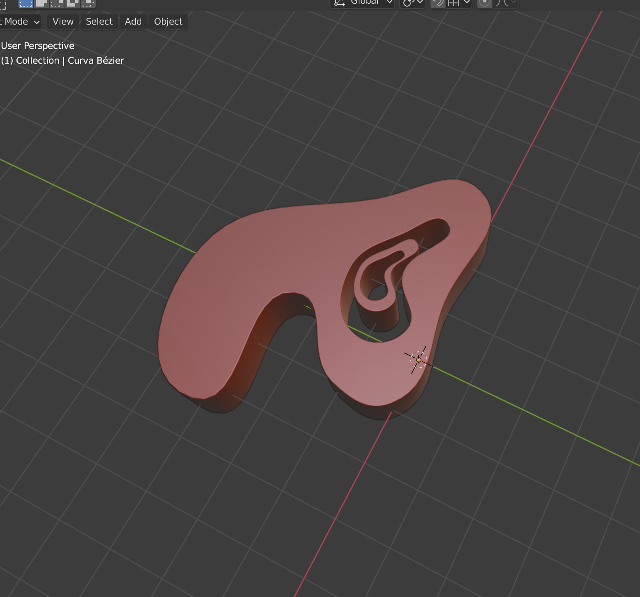640x597 pixels.
Task: Choose the Extend Selection mode icon
Action: (x=41, y=3)
